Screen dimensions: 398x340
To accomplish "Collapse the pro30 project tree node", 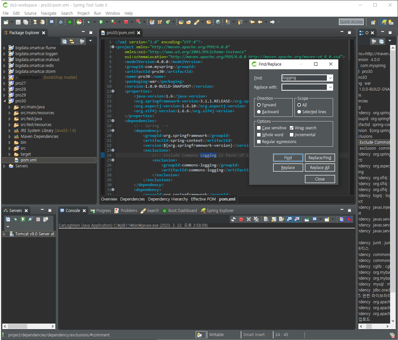I will pos(5,101).
